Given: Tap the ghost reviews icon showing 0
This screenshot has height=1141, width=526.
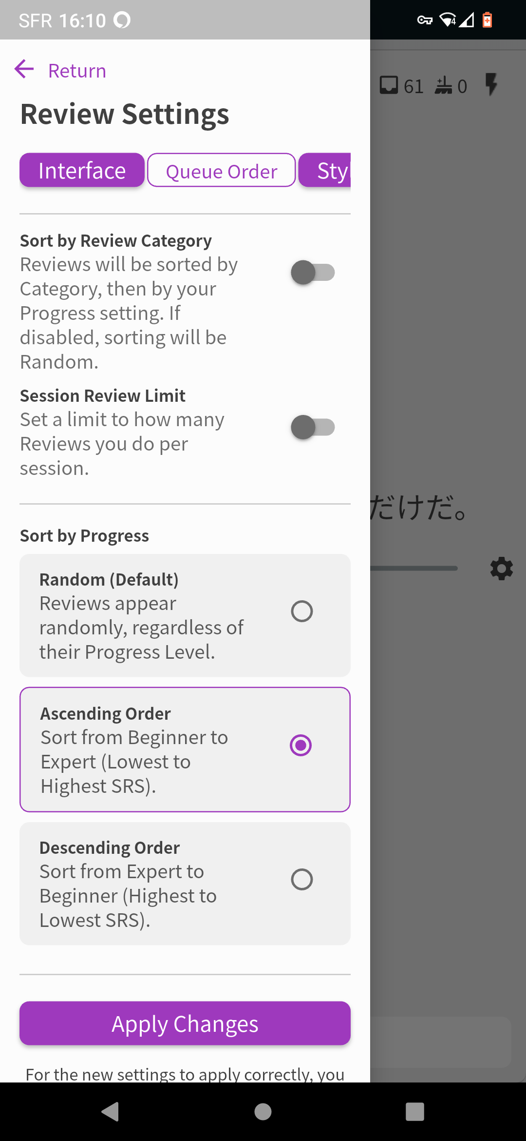Looking at the screenshot, I should pos(444,85).
